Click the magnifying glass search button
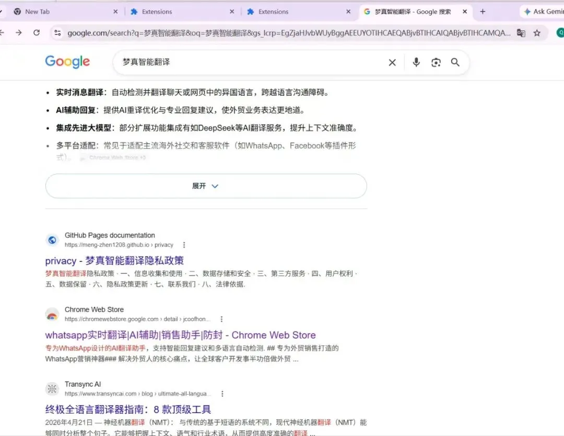Viewport: 564px width, 436px height. click(455, 62)
